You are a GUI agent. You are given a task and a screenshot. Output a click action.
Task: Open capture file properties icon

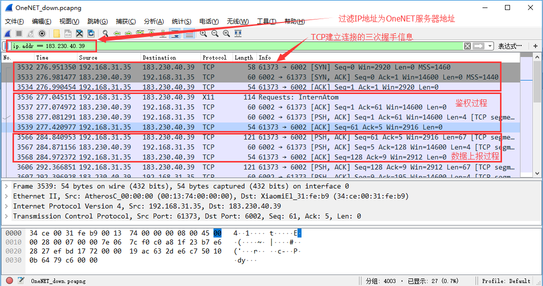tap(21, 280)
